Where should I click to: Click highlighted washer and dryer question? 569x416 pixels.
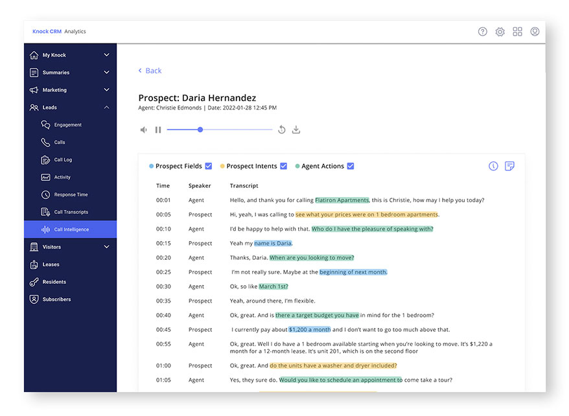tap(333, 365)
